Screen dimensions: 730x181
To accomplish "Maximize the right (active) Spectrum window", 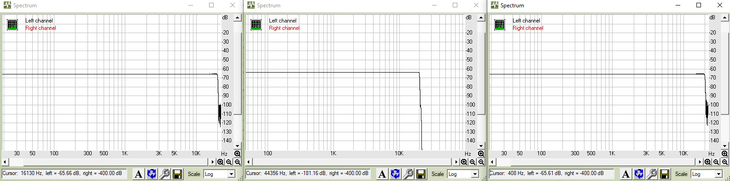I will tap(699, 5).
